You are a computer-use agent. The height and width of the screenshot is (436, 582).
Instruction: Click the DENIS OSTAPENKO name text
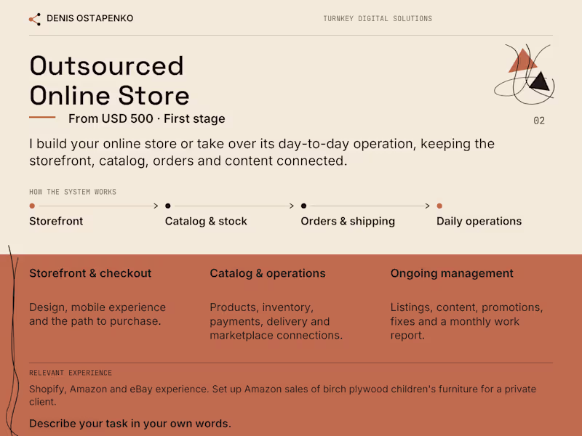coord(89,18)
